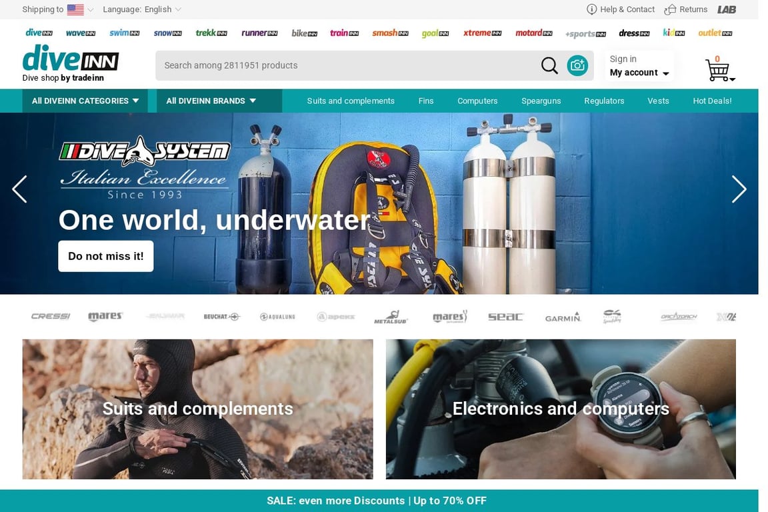
Task: Expand cart dropdown arrow
Action: pos(732,79)
